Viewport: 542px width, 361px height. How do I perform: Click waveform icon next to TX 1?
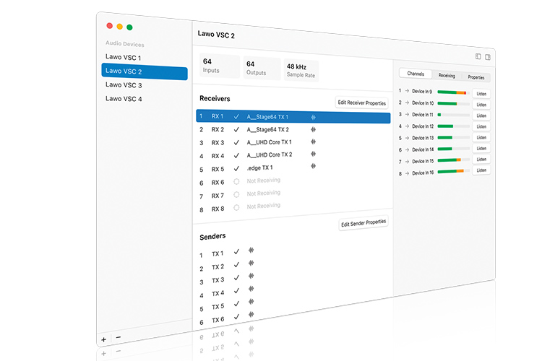[x=251, y=250]
